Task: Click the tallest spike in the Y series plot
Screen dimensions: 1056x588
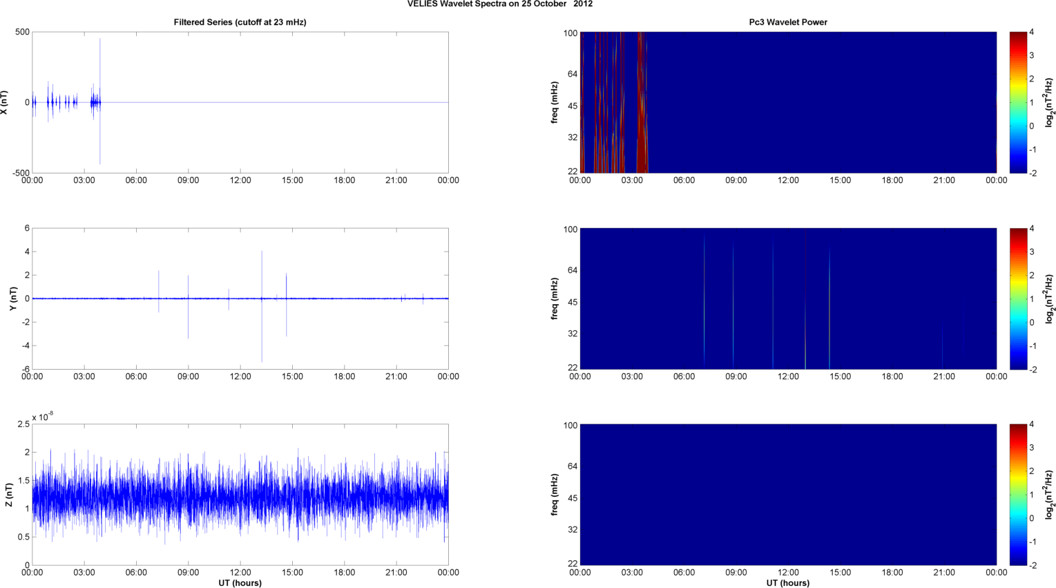Action: point(262,306)
